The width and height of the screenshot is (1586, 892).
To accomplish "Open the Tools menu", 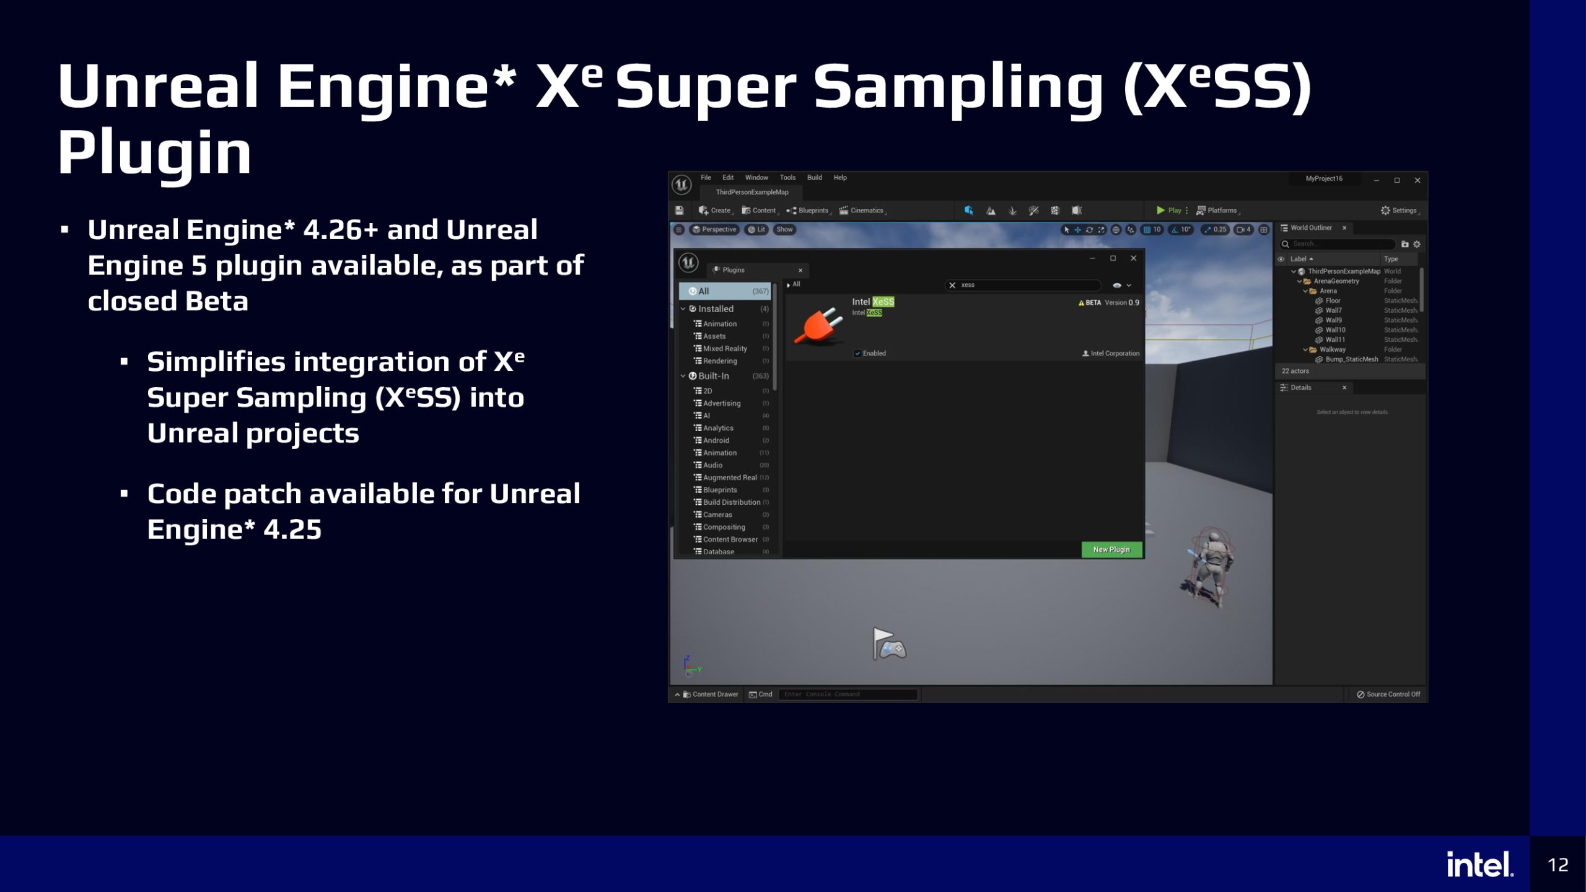I will (x=787, y=178).
